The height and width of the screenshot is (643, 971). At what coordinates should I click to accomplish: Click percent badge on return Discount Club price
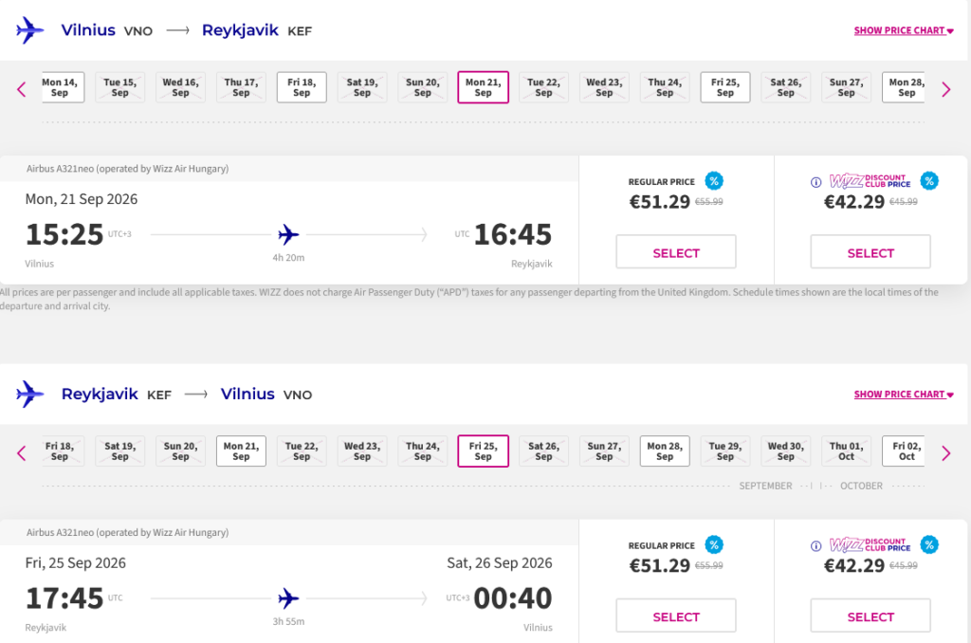[x=929, y=544]
